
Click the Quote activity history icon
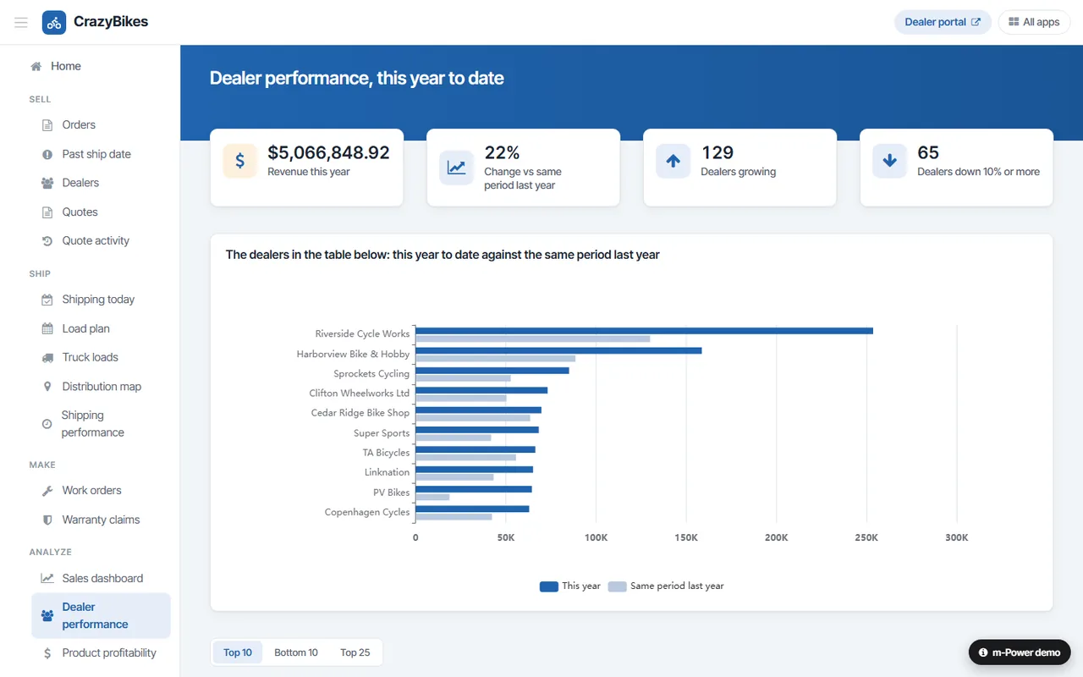(x=47, y=241)
